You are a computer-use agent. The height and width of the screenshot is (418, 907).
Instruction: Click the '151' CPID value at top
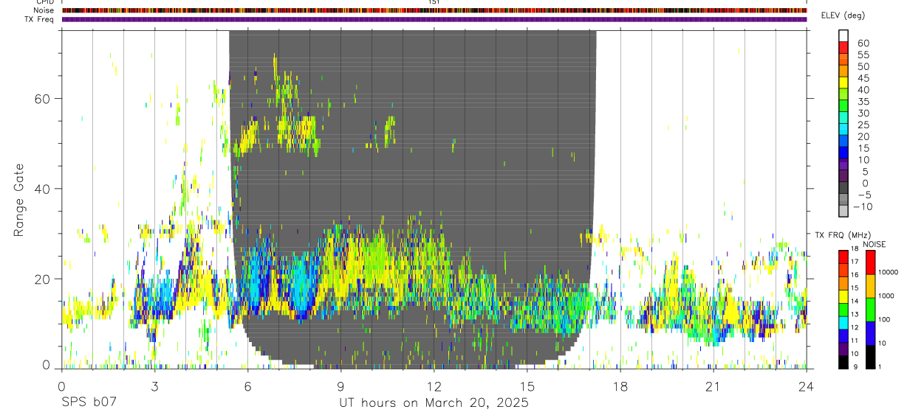click(x=434, y=2)
